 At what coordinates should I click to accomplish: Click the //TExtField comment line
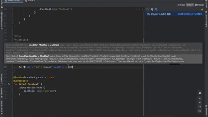tap(20, 40)
